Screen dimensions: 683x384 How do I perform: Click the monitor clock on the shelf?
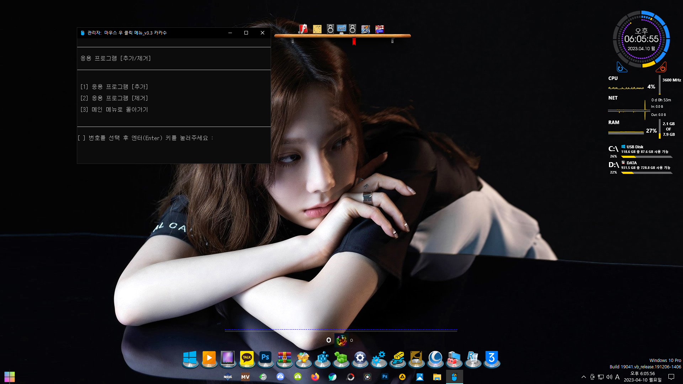click(x=341, y=29)
